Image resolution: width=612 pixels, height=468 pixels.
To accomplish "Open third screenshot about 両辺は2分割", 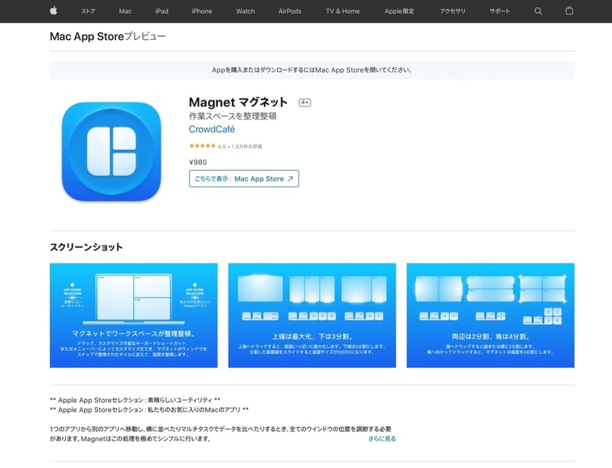I will (x=490, y=316).
